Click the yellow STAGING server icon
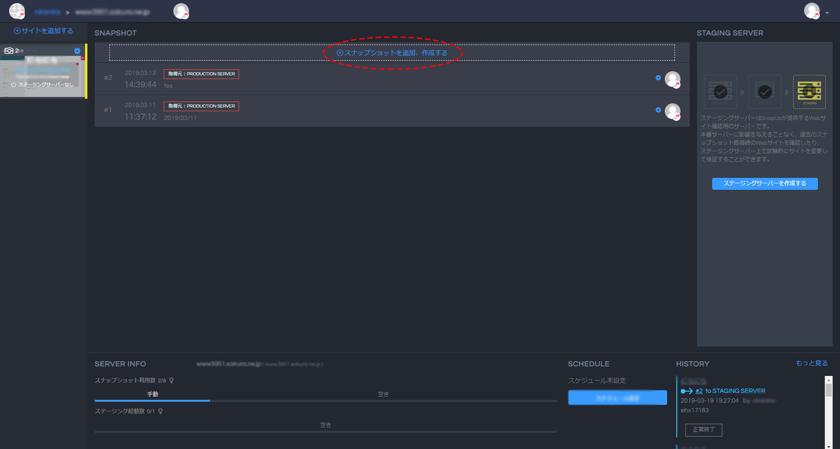The image size is (840, 449). point(809,91)
